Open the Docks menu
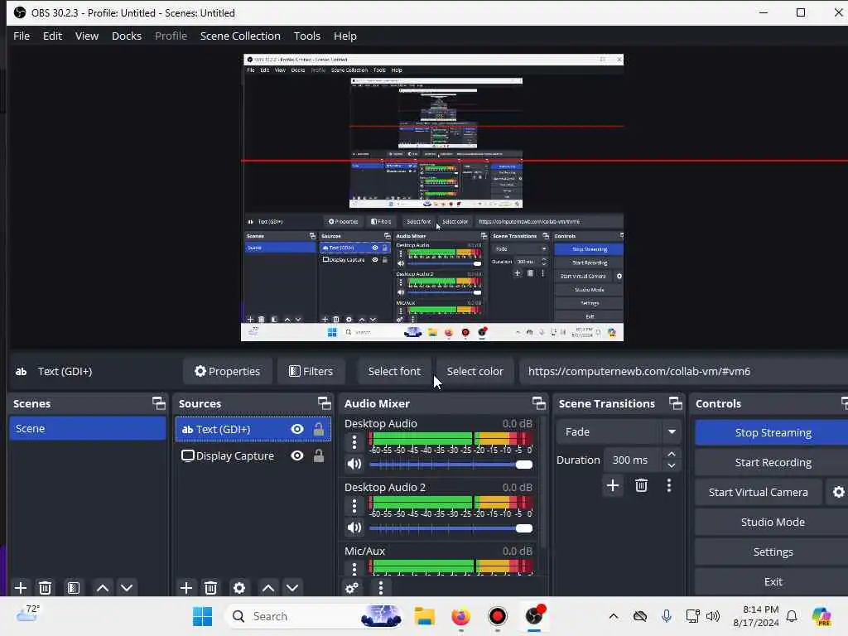This screenshot has width=848, height=636. click(x=127, y=36)
